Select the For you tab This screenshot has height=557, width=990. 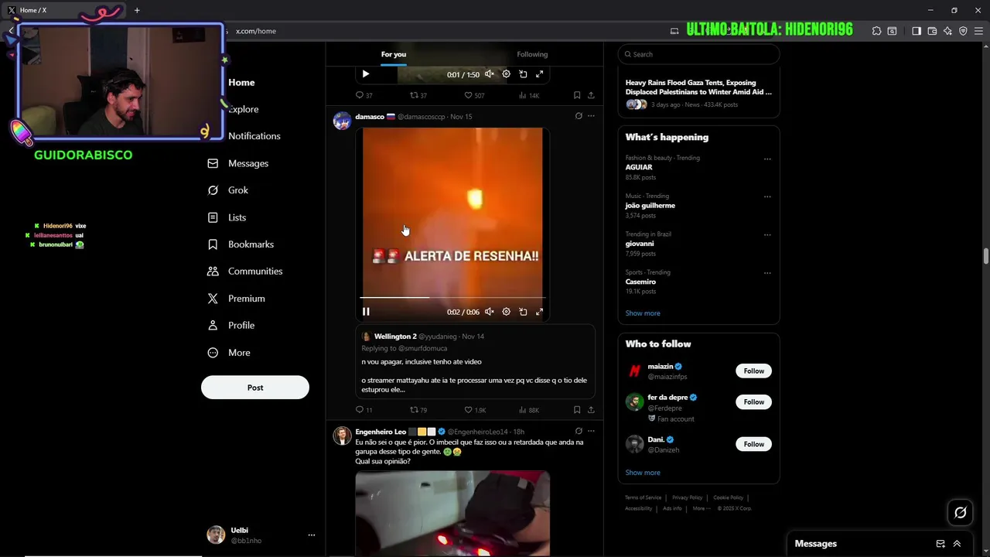point(394,54)
